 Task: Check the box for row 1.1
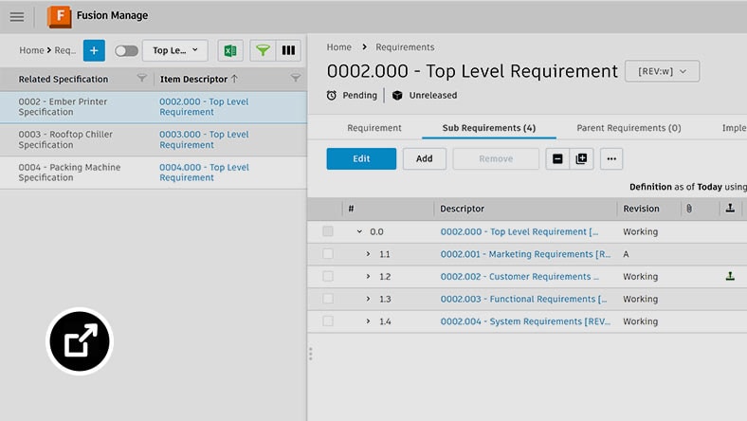[328, 254]
